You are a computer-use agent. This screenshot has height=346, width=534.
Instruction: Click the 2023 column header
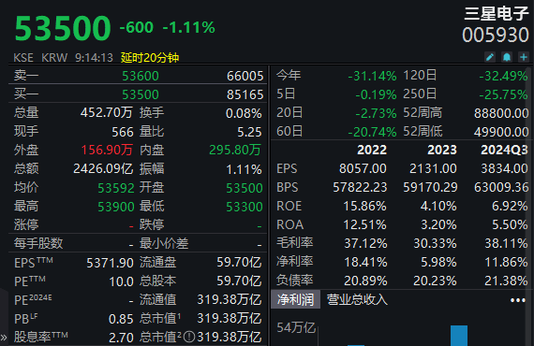click(442, 150)
